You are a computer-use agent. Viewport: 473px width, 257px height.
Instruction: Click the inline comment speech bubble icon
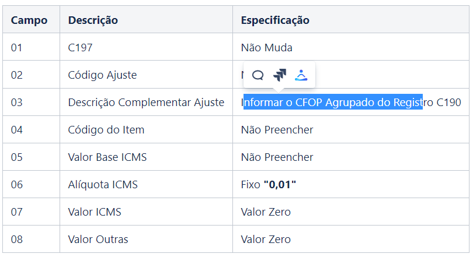[x=258, y=75]
